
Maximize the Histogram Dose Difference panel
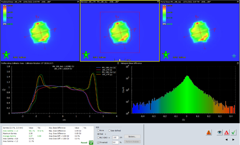[238, 63]
